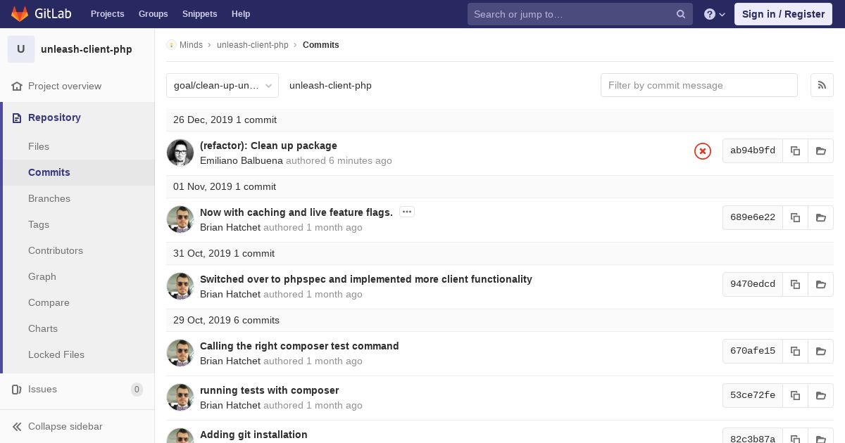Click commit hash 53ce72fe

click(x=753, y=395)
